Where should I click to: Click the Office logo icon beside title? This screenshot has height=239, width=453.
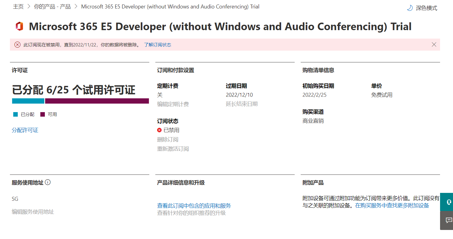coord(20,27)
